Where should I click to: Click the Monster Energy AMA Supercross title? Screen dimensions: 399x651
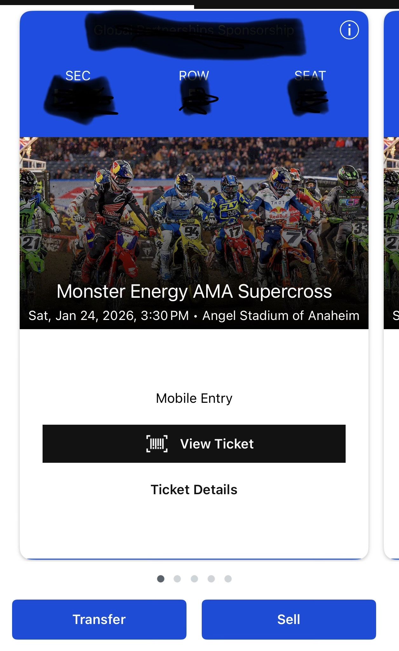194,291
